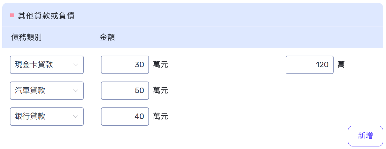Click the 萬元 unit label beside 40
The image size is (386, 149).
tap(160, 116)
